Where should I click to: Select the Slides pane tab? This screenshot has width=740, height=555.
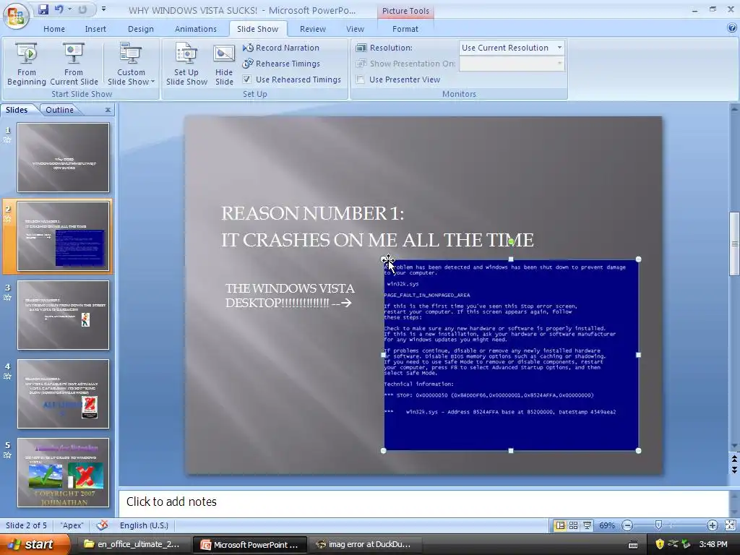[17, 110]
